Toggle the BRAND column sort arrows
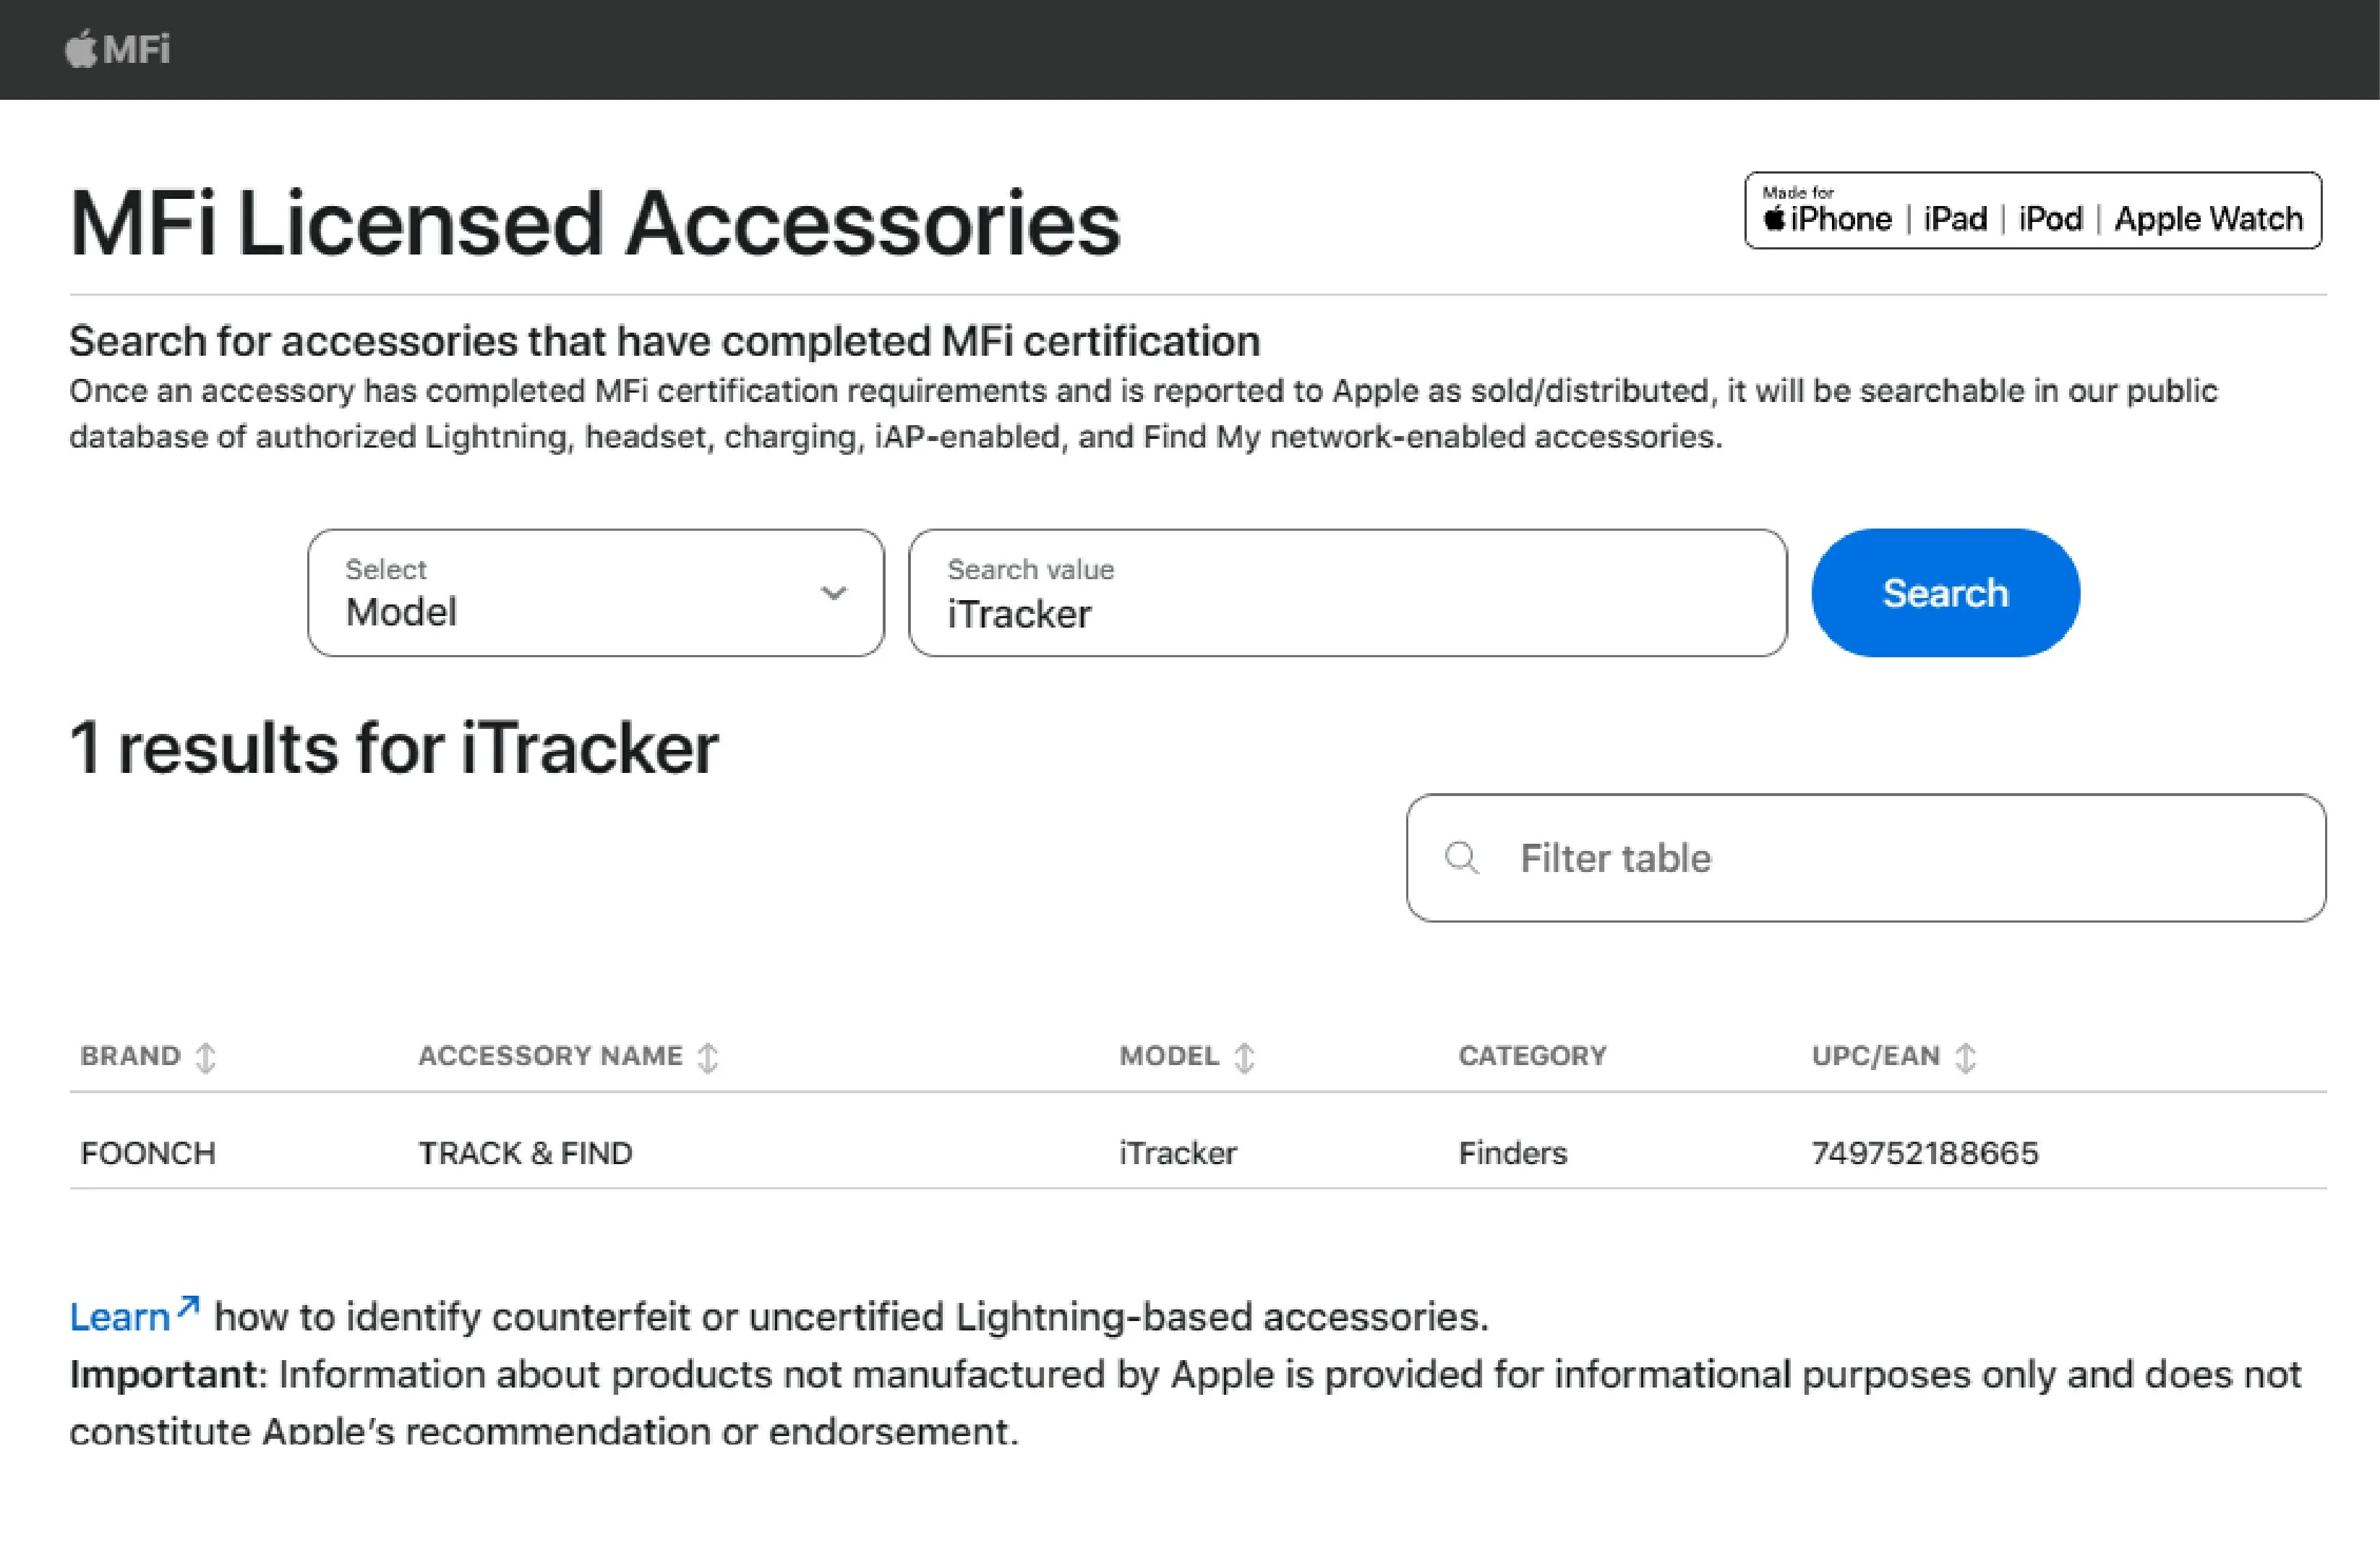The height and width of the screenshot is (1543, 2380). 207,1056
